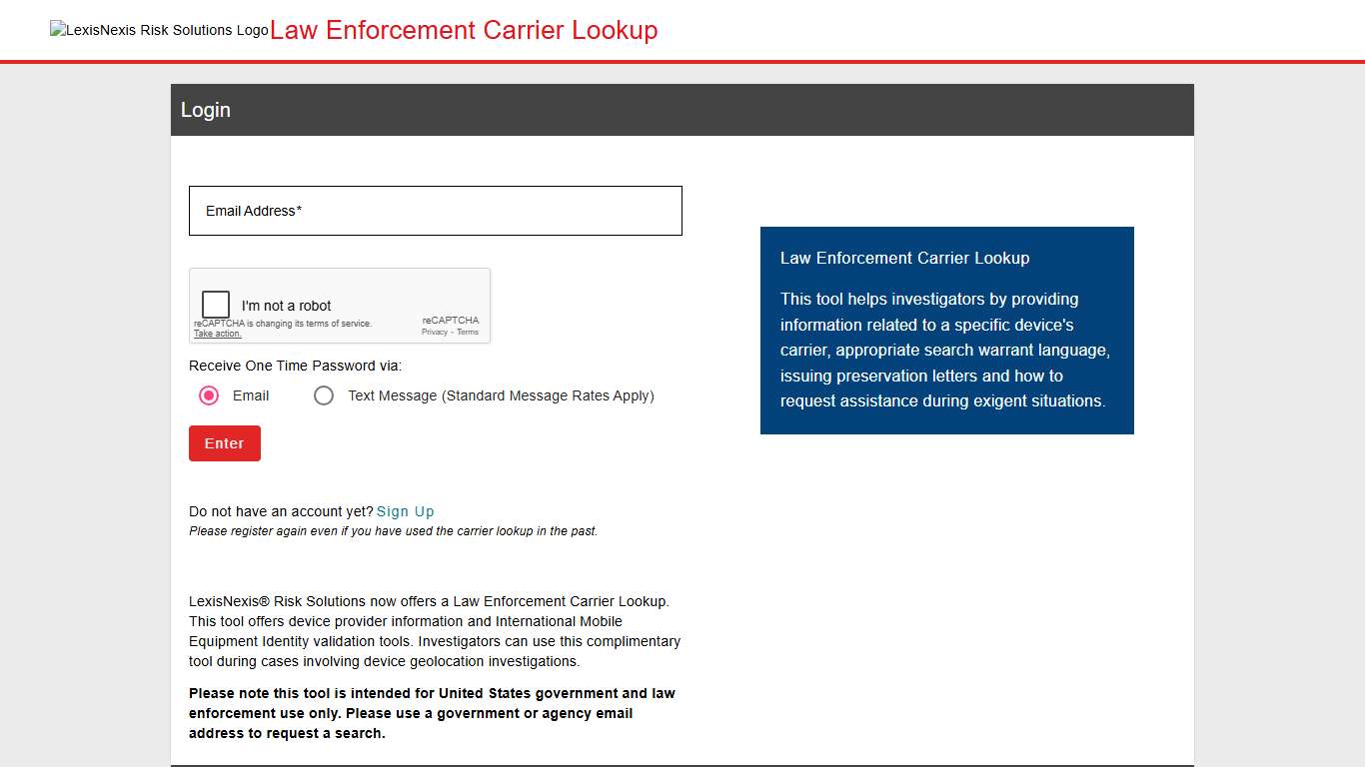Click the Email Address required asterisk
The width and height of the screenshot is (1365, 767).
tap(298, 211)
